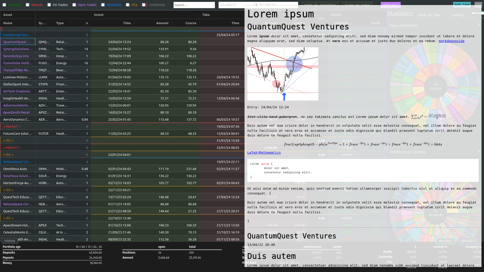This screenshot has width=484, height=272.
Task: Enable the Payouts filter checkbox
Action: pos(27,5)
